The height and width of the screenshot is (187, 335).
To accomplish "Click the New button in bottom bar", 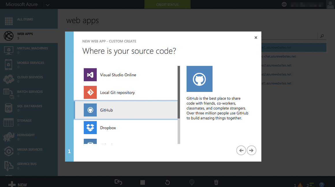I will pyautogui.click(x=18, y=184).
